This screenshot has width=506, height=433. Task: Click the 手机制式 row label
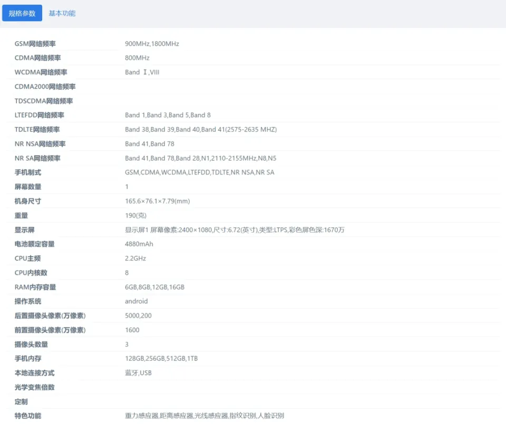28,172
